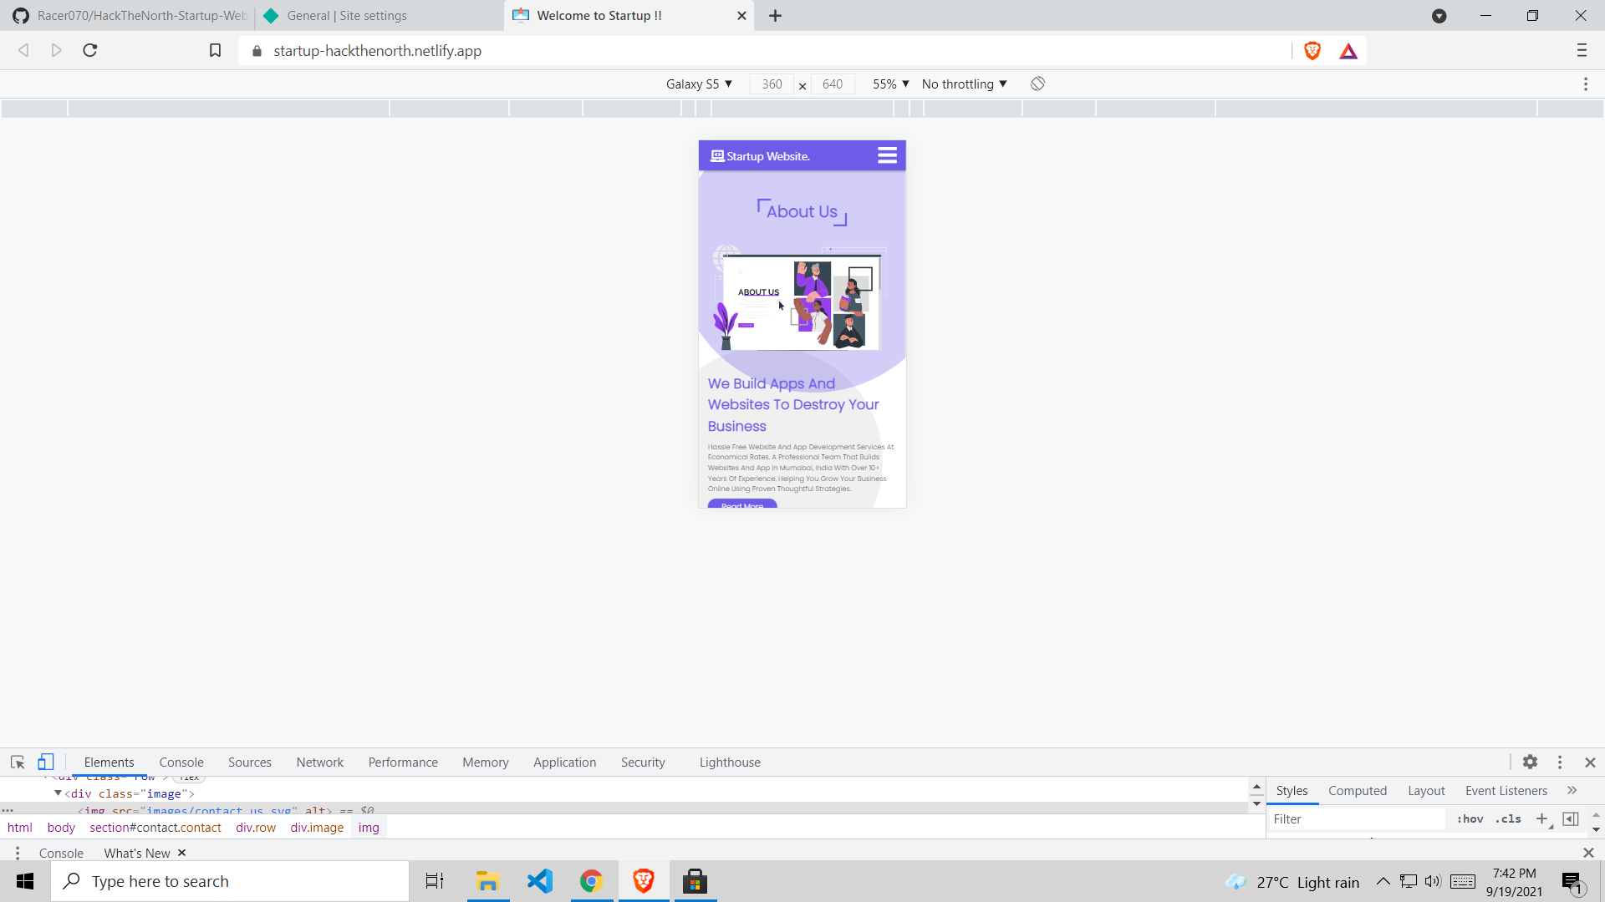Open Visual Studio Code from taskbar
This screenshot has height=902, width=1605.
click(540, 882)
